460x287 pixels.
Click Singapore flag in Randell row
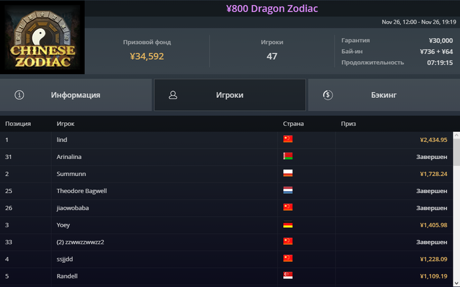point(288,275)
